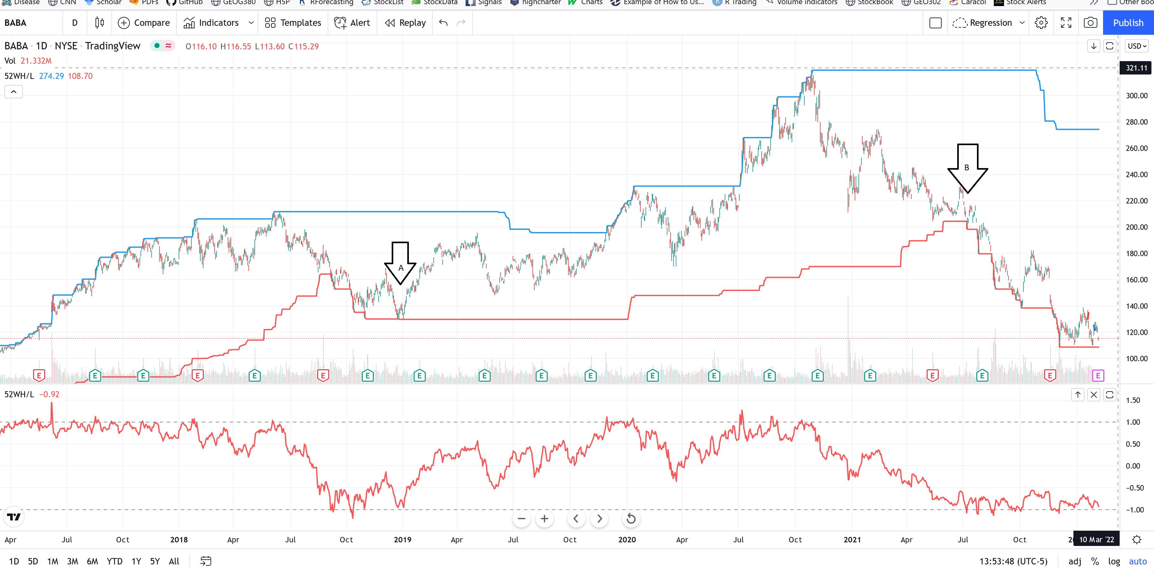Enter fullscreen mode
The height and width of the screenshot is (573, 1154).
coord(1066,22)
